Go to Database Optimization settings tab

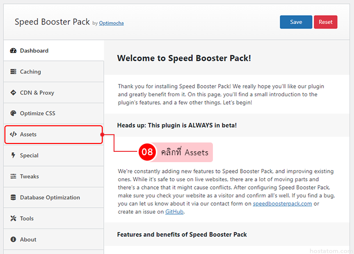[50, 198]
